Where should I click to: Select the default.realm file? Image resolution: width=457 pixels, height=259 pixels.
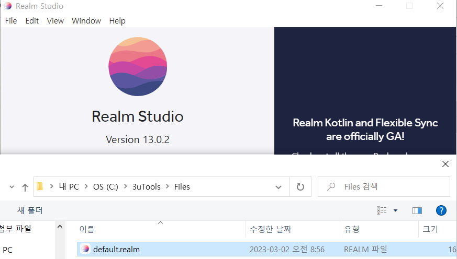pos(267,250)
